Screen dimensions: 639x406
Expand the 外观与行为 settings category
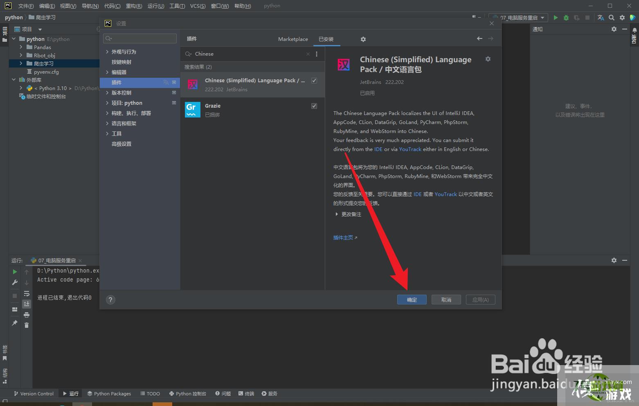click(107, 52)
